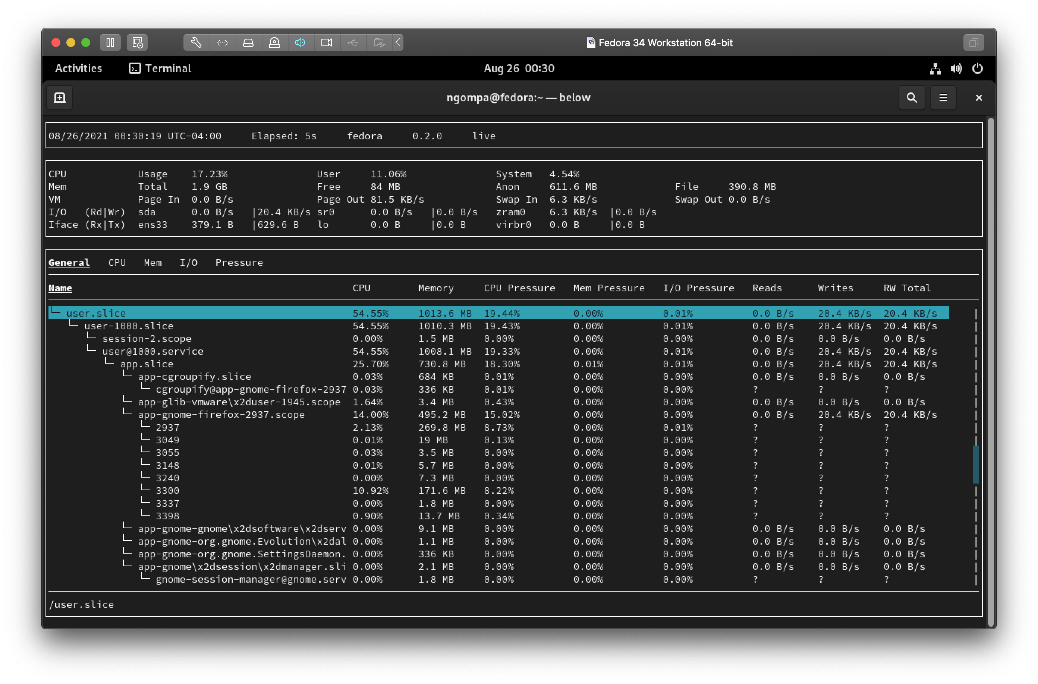Click the Reads column header
The image size is (1038, 684).
tap(767, 288)
